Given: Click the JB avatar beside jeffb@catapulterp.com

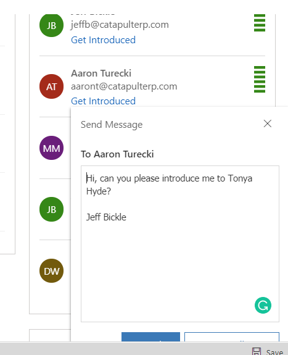Looking at the screenshot, I should click(x=51, y=25).
